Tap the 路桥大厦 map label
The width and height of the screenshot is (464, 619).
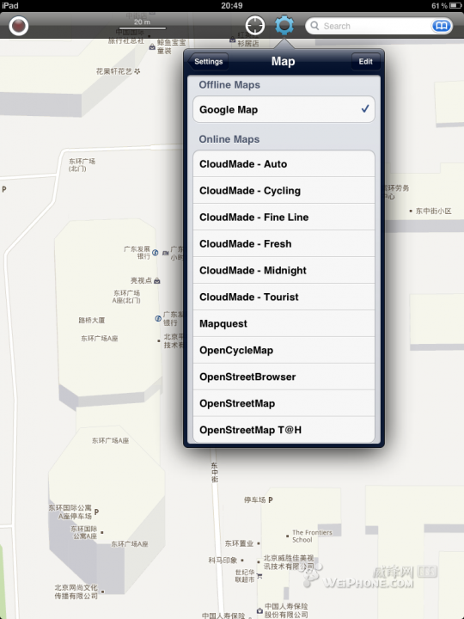click(92, 320)
